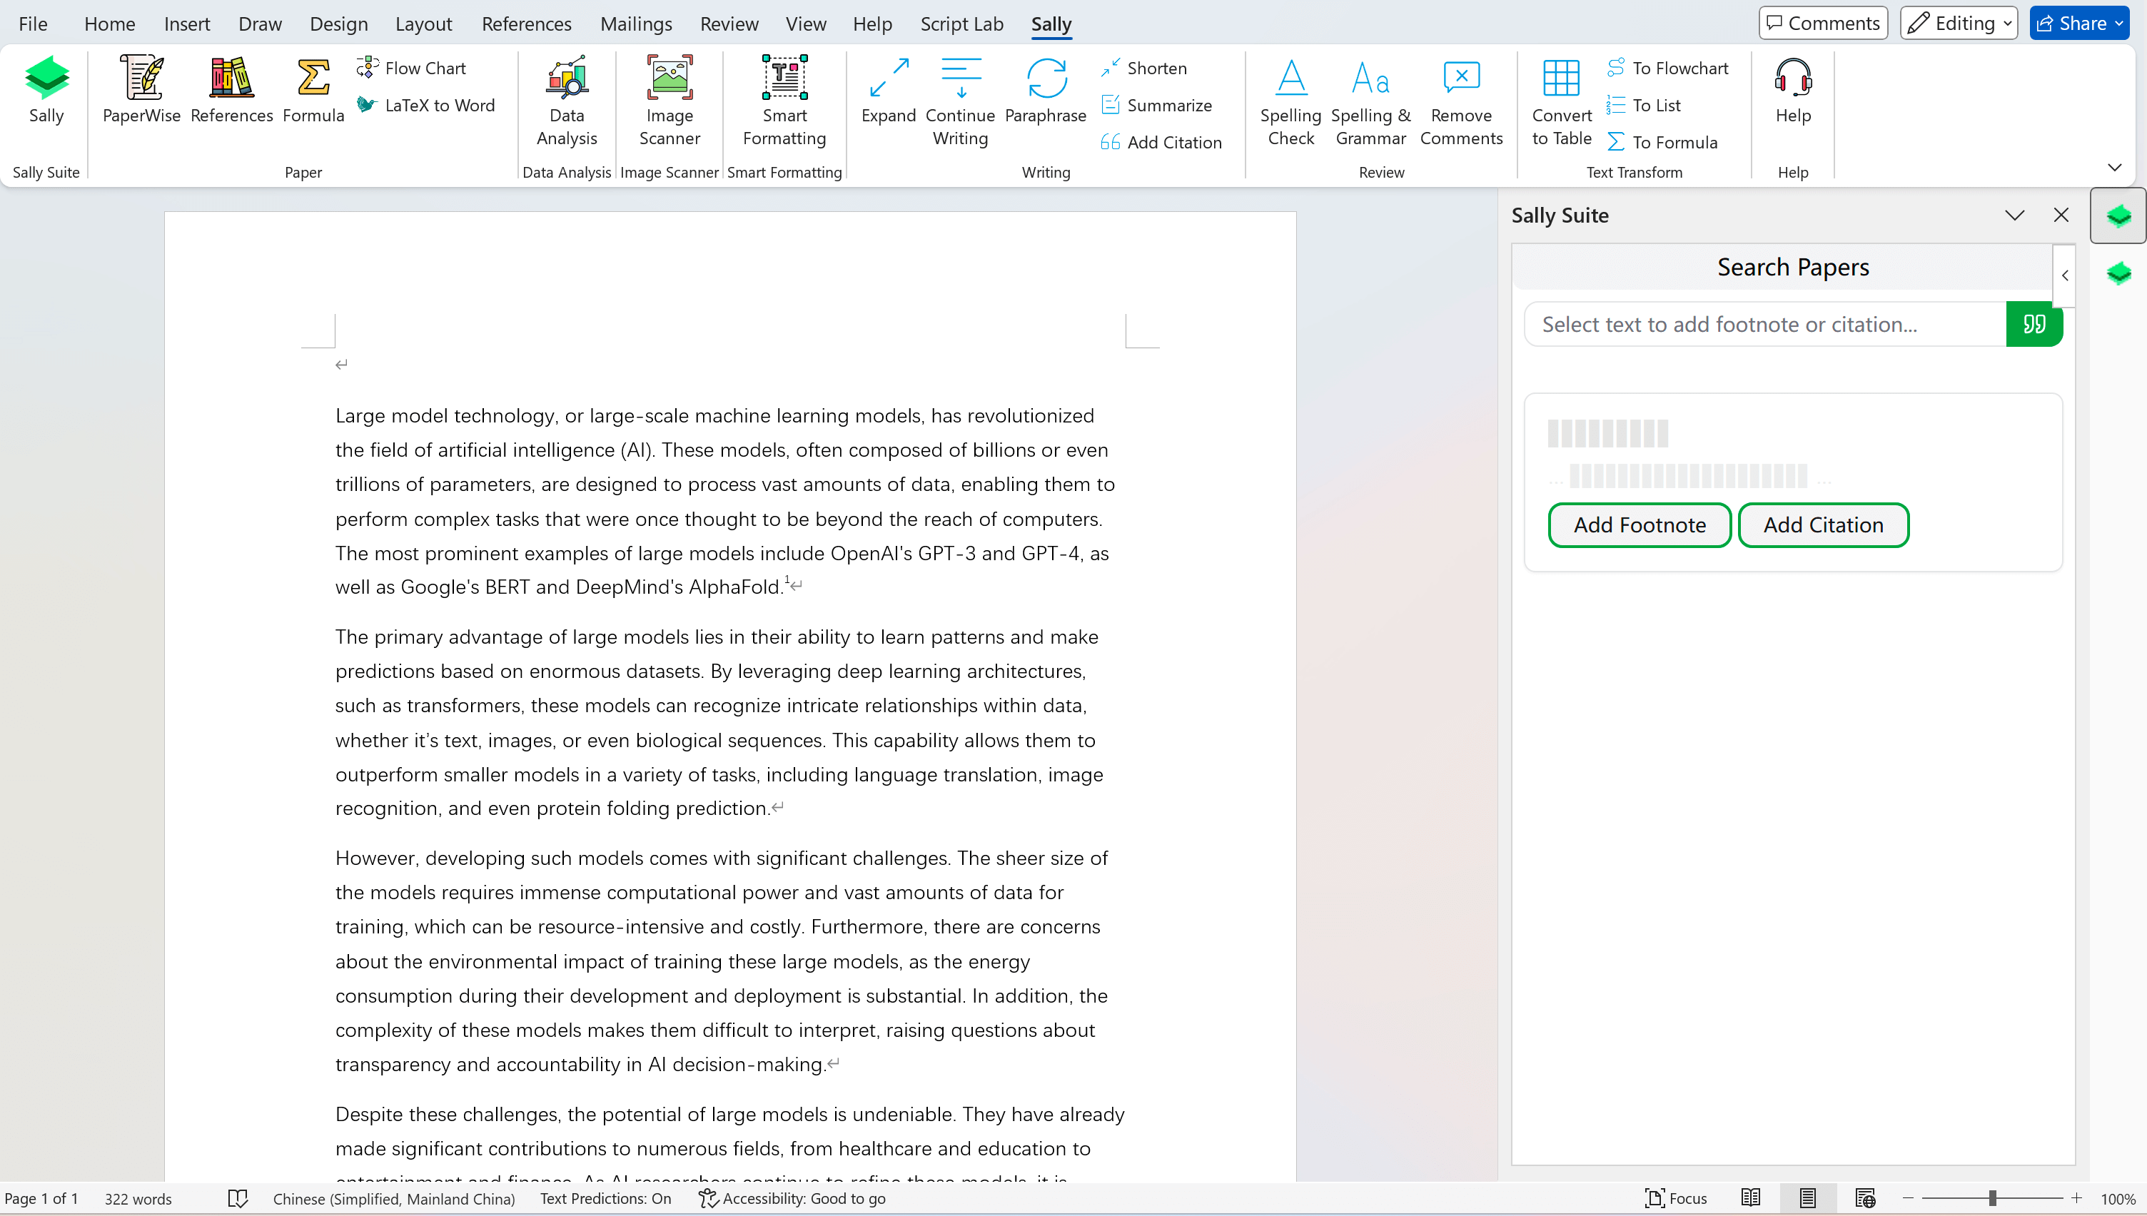This screenshot has width=2147, height=1216.
Task: Open the References books icon
Action: click(231, 90)
